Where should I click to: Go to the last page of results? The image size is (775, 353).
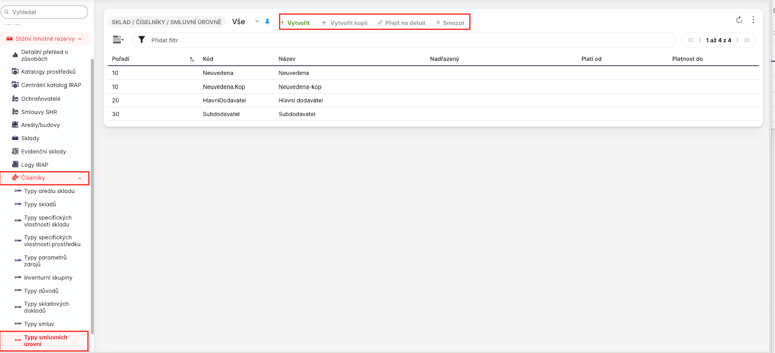coord(747,40)
